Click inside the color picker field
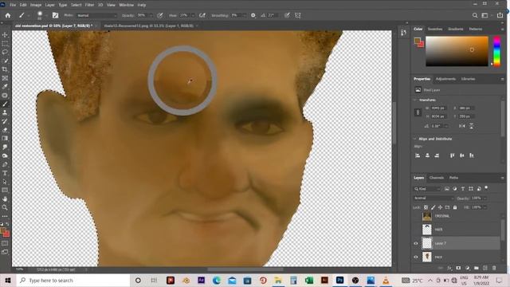This screenshot has width=510, height=287. (x=457, y=51)
